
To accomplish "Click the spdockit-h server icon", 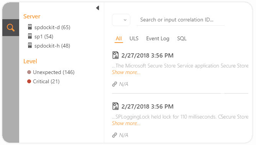I will tap(30, 45).
